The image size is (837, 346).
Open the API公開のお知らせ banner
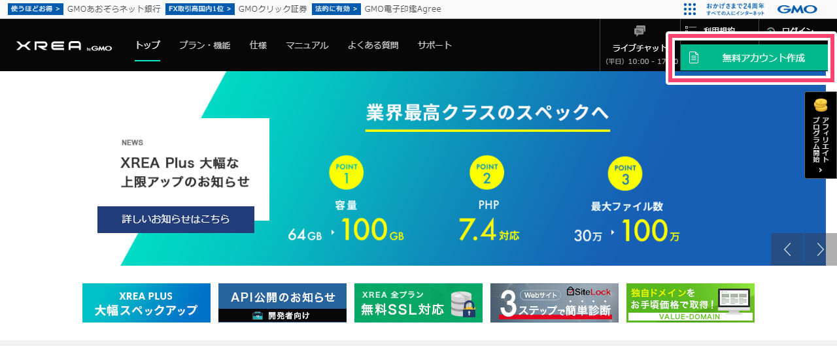282,303
